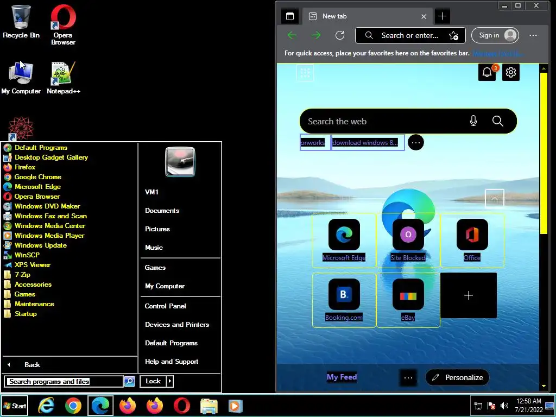The height and width of the screenshot is (417, 556).
Task: Click the Action Center flag tray icon
Action: click(491, 406)
